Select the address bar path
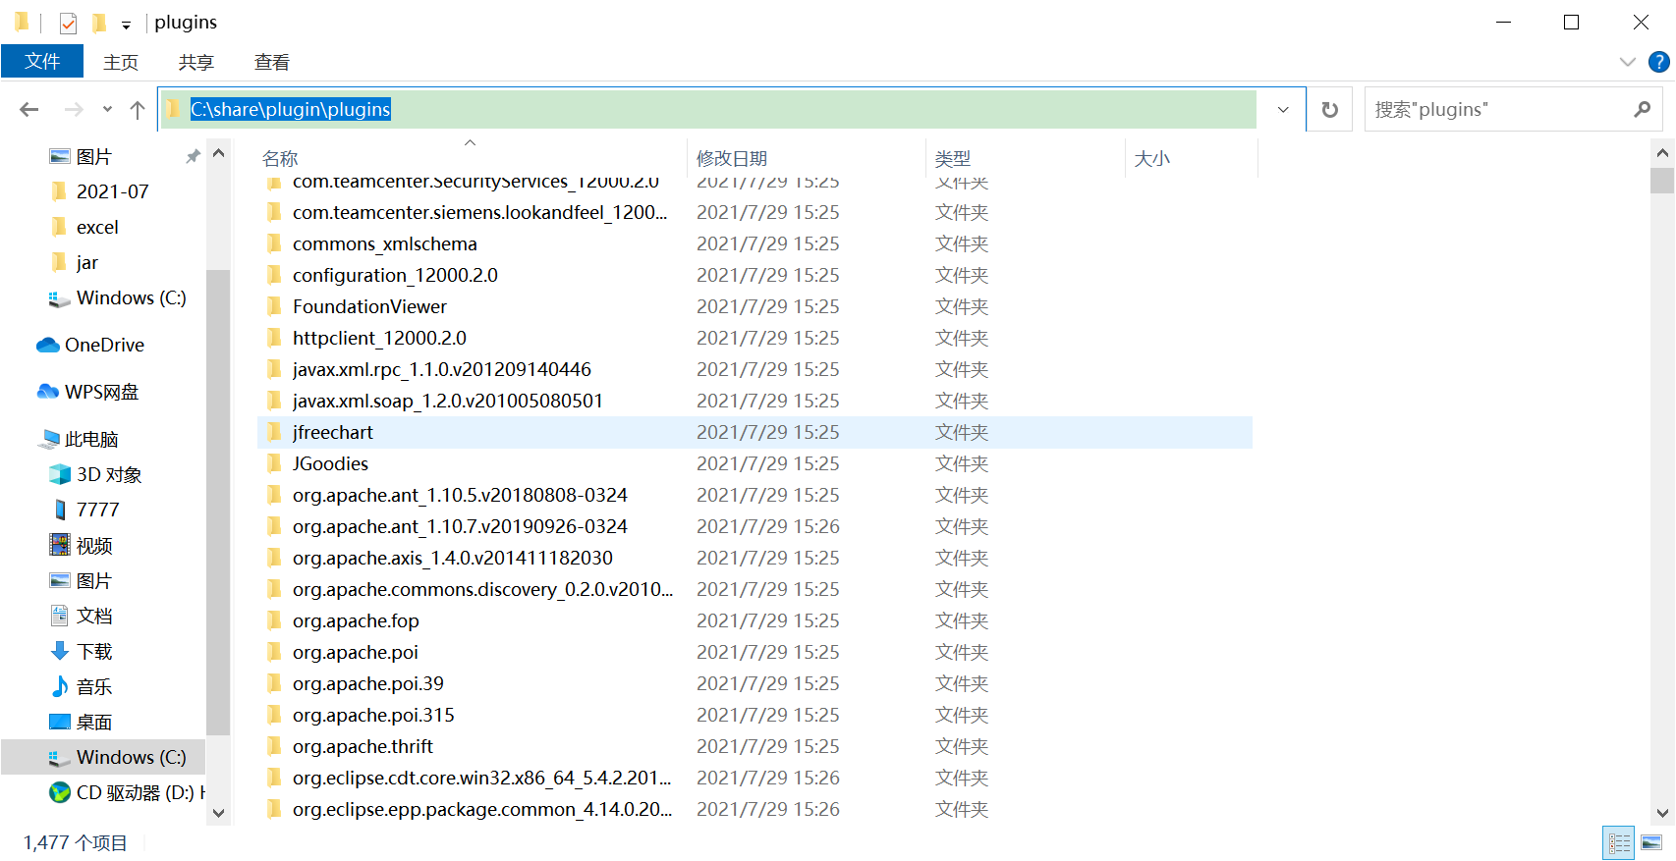1676x861 pixels. point(290,109)
